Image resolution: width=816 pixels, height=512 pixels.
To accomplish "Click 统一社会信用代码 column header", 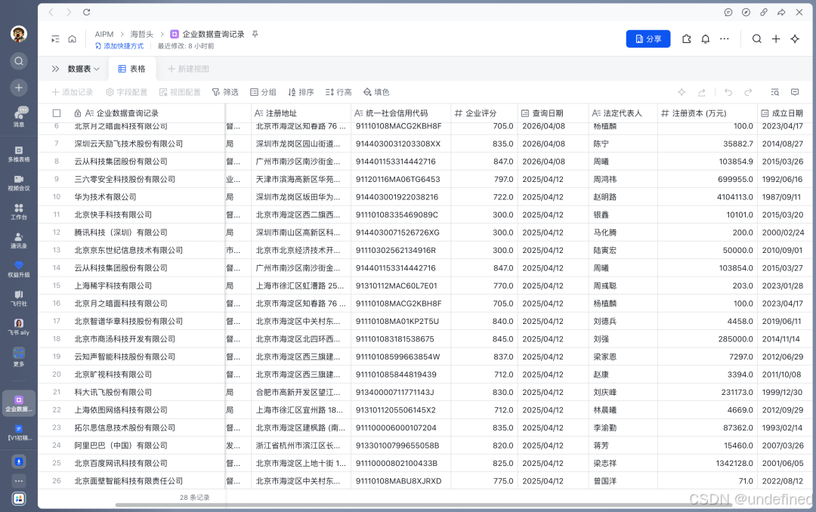I will coord(400,113).
